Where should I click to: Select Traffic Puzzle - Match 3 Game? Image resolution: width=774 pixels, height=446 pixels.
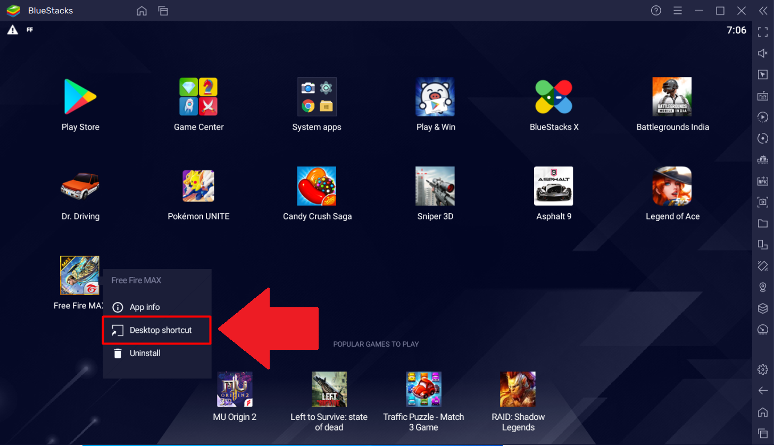(x=423, y=389)
